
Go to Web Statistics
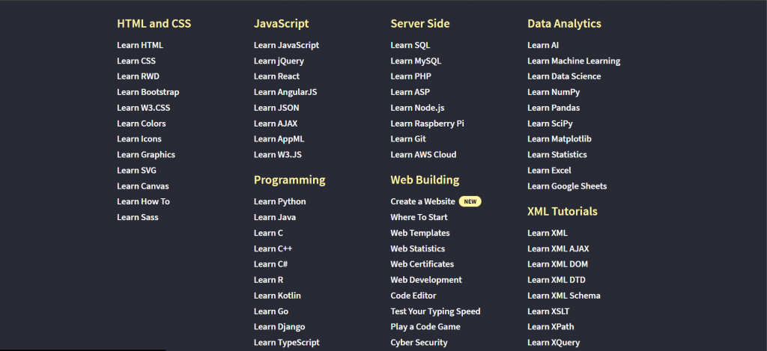click(x=418, y=248)
